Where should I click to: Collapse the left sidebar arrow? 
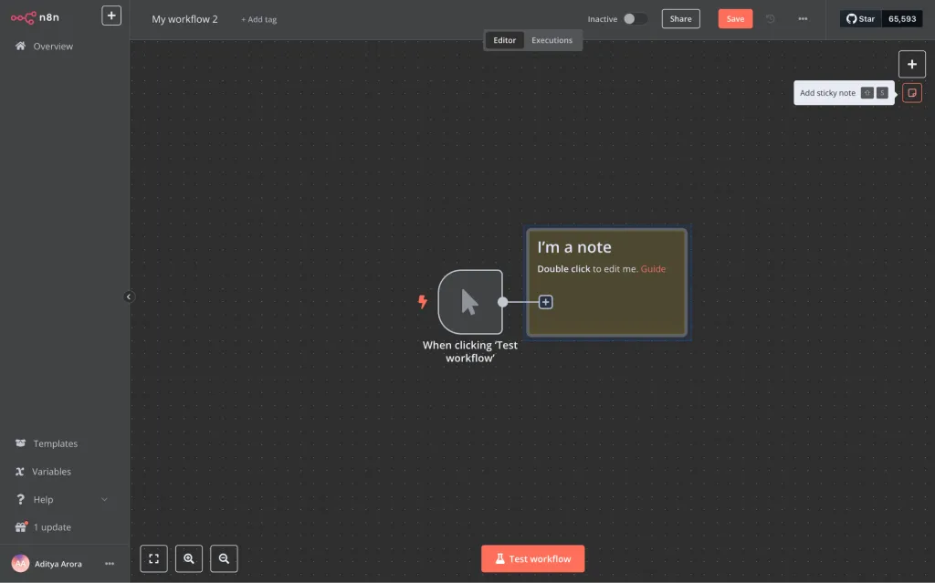click(x=129, y=297)
